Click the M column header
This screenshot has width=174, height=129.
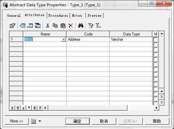coord(156,34)
